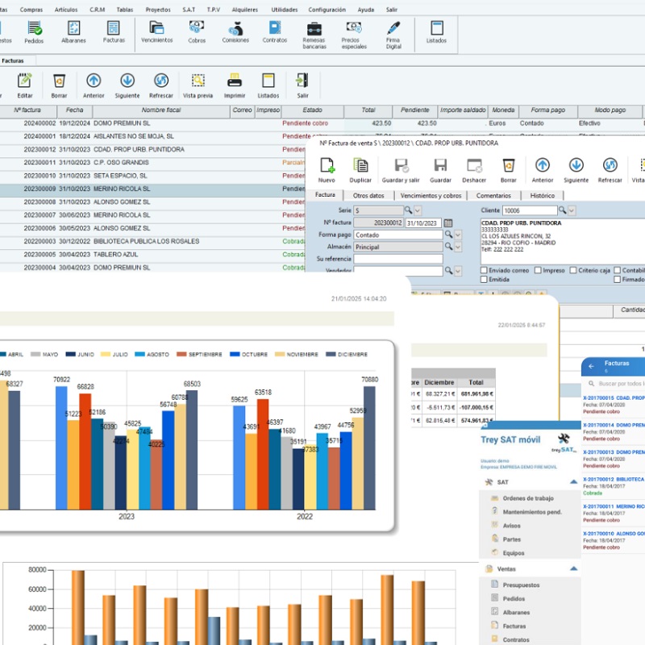Click AGOSTO legend color swatch

pos(139,354)
